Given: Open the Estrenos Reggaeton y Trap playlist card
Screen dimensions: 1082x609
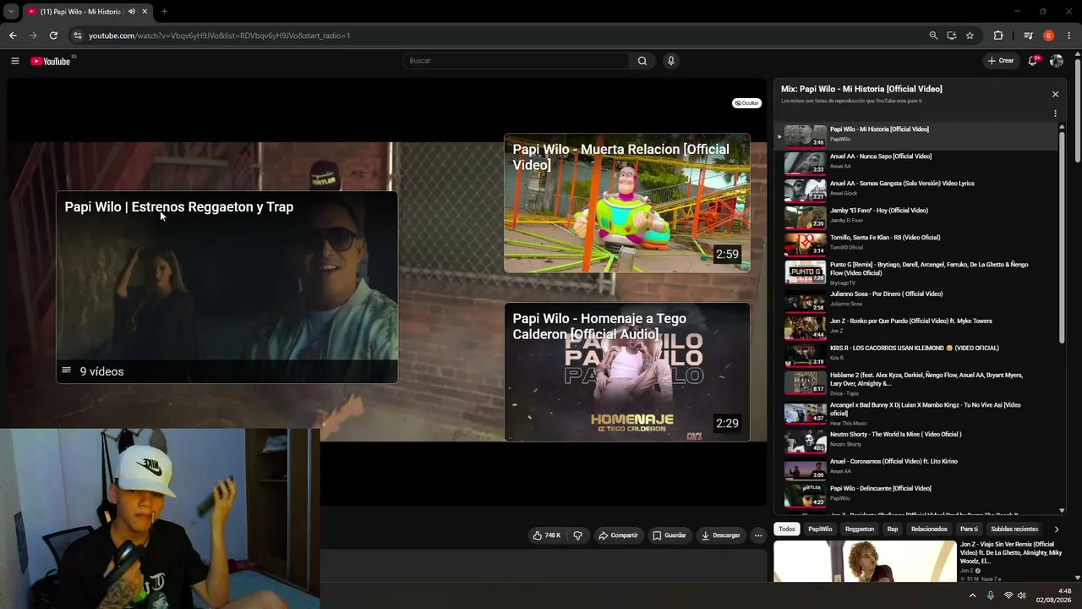Looking at the screenshot, I should (x=227, y=288).
